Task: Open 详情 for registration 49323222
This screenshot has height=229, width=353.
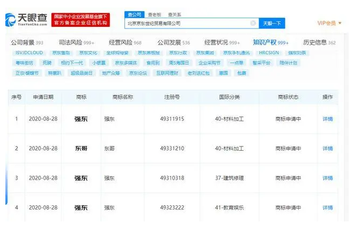Action: pos(328,208)
